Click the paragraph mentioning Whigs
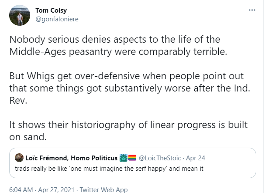 [130, 88]
